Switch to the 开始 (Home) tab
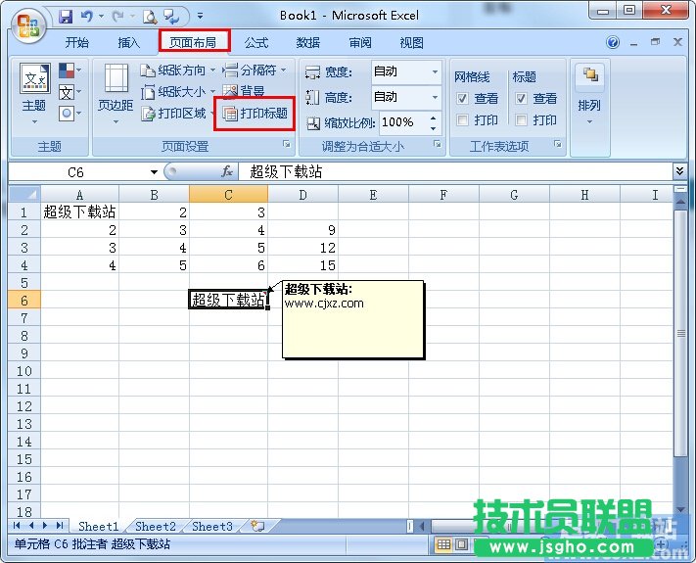 [77, 43]
